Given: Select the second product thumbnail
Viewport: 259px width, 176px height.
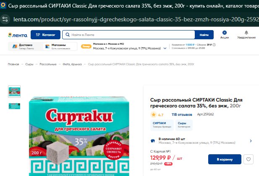Looking at the screenshot, I should coord(14,106).
